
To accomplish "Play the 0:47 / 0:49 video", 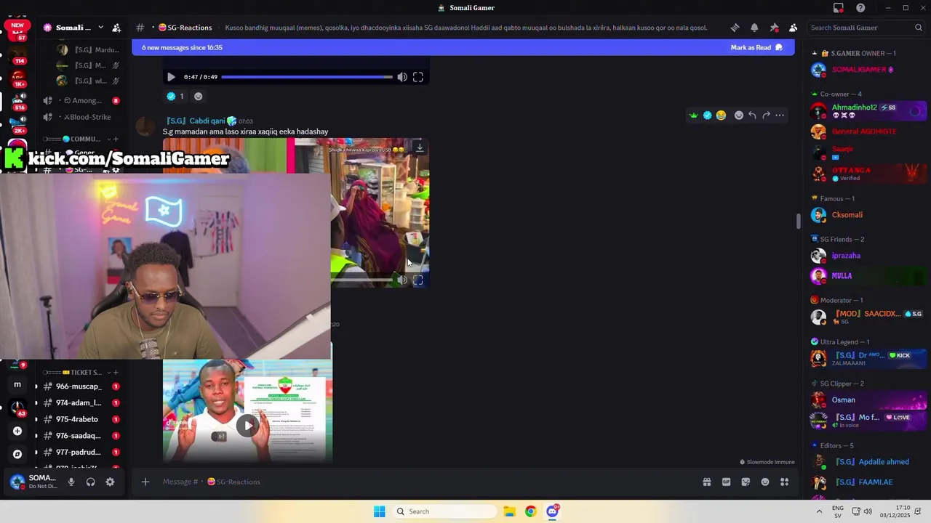I will (171, 77).
